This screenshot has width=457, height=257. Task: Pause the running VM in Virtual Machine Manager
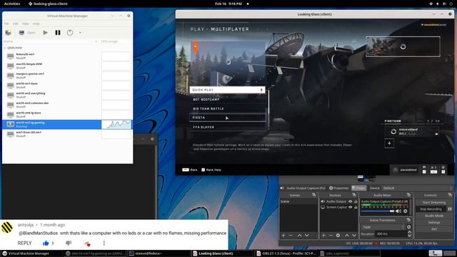(58, 33)
